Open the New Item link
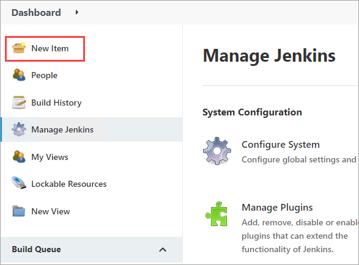The image size is (359, 265). (50, 48)
